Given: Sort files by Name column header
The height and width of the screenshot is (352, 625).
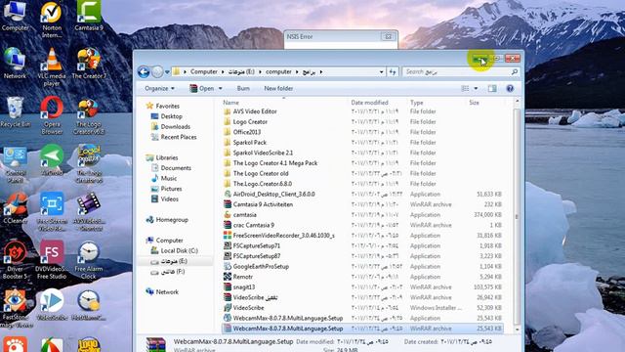Looking at the screenshot, I should coord(230,103).
